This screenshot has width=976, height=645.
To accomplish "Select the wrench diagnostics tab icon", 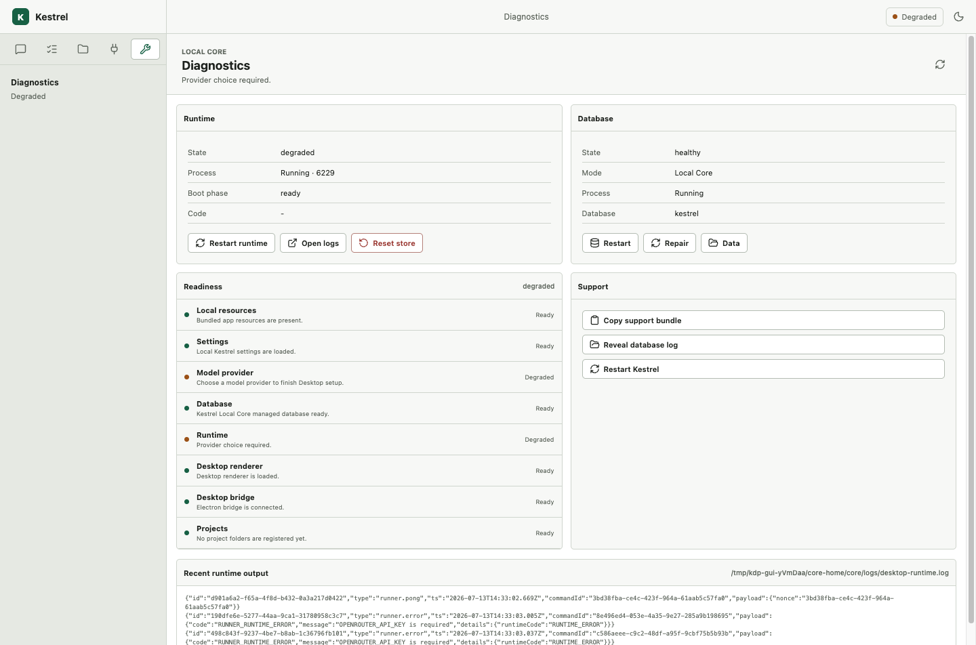I will click(x=145, y=49).
